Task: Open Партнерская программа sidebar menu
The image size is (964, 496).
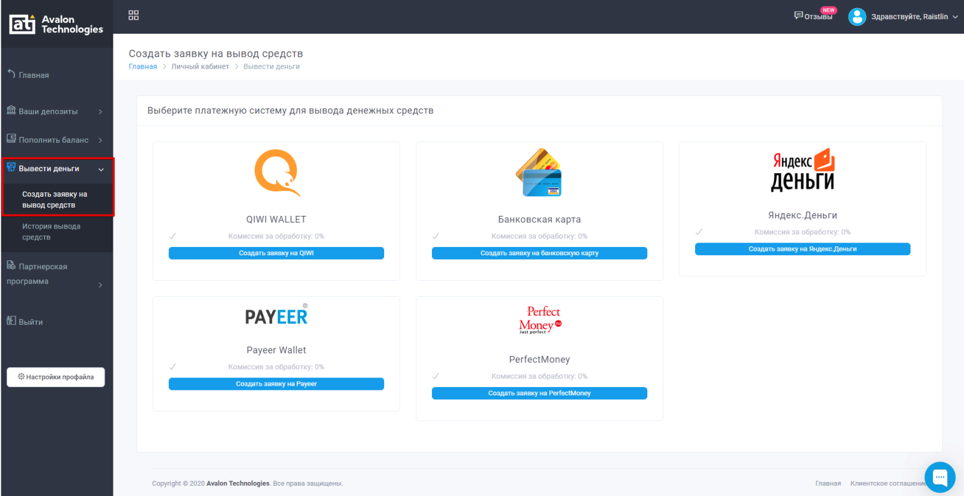Action: [37, 274]
